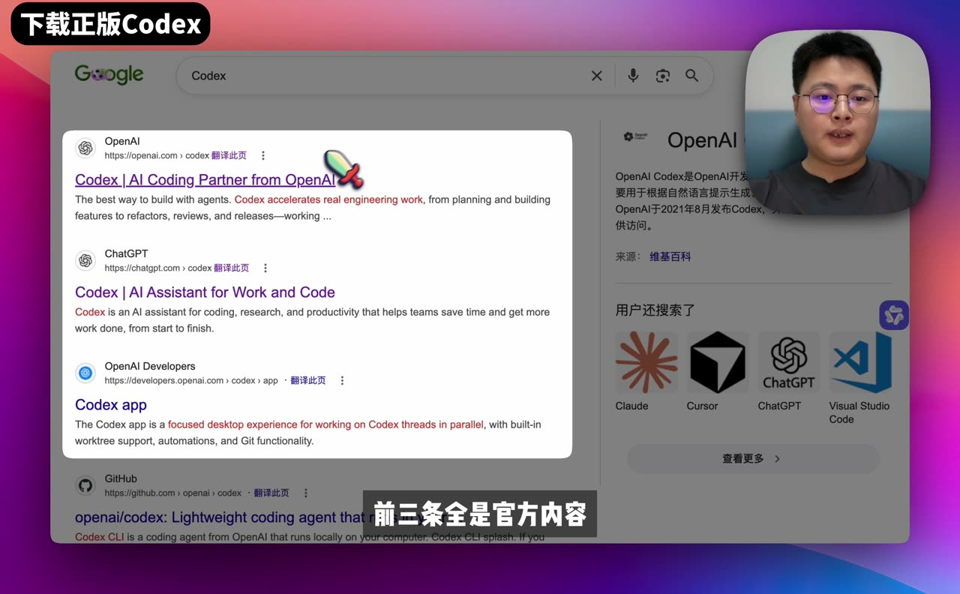The image size is (960, 594).
Task: Select ChatGPT in related searches
Action: click(x=789, y=371)
